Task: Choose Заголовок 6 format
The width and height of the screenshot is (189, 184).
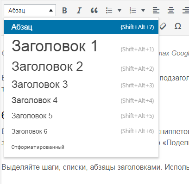Action: tap(81, 131)
